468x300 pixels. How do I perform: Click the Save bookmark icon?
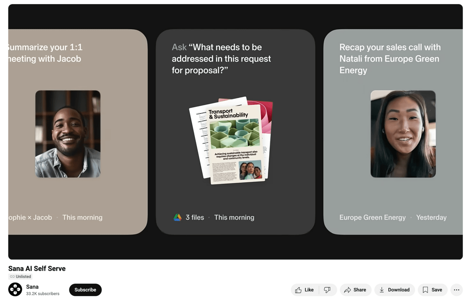(425, 290)
